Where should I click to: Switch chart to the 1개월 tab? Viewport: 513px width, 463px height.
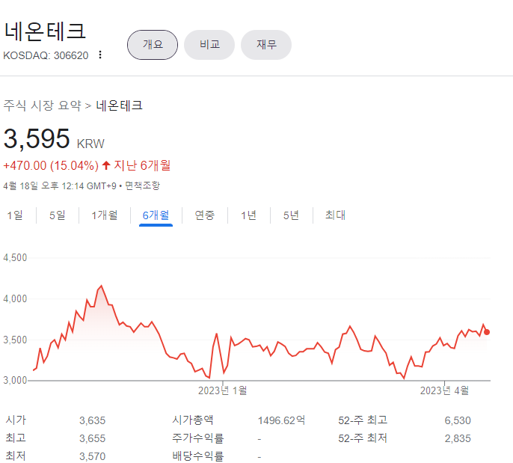pos(105,215)
